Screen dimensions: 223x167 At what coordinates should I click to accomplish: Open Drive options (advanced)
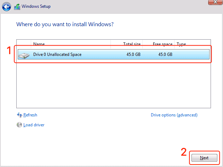pos(174,115)
